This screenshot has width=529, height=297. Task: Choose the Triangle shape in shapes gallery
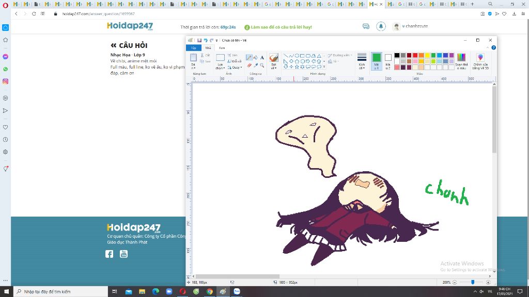(x=319, y=56)
